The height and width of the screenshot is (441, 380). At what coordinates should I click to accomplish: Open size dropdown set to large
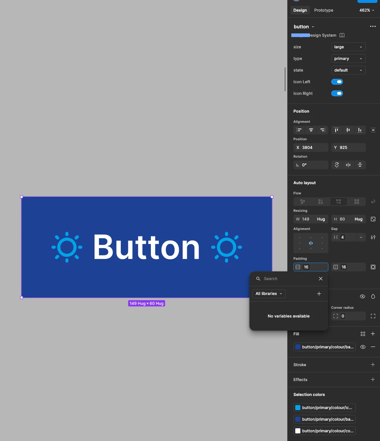348,47
